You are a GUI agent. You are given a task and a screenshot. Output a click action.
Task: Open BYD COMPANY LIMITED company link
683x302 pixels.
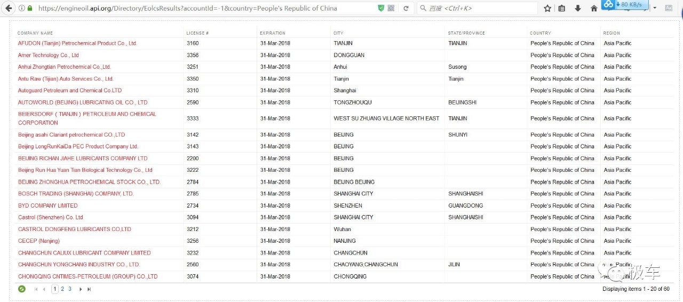pyautogui.click(x=47, y=205)
